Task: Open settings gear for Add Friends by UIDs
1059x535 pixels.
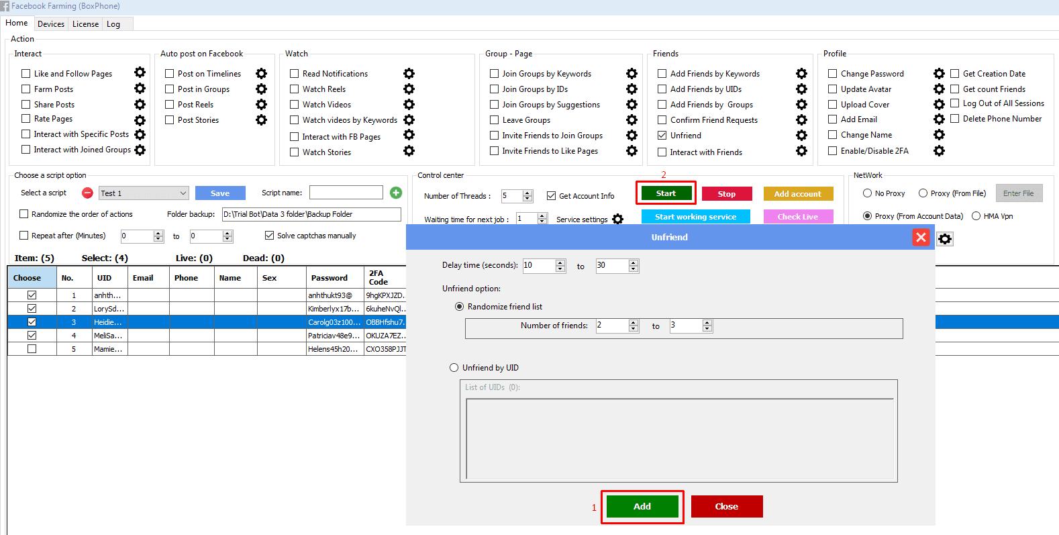Action: pos(801,89)
